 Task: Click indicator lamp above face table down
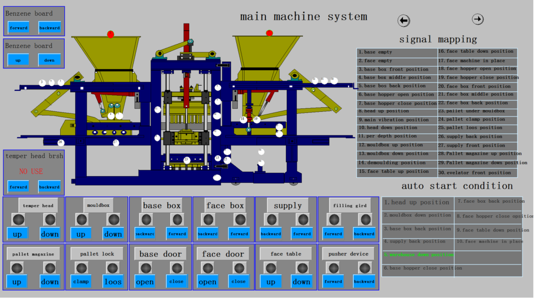303,268
